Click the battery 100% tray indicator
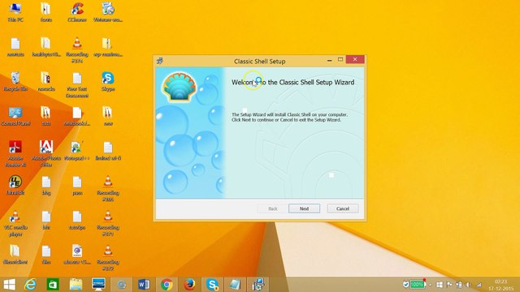This screenshot has width=520, height=292. click(x=417, y=285)
